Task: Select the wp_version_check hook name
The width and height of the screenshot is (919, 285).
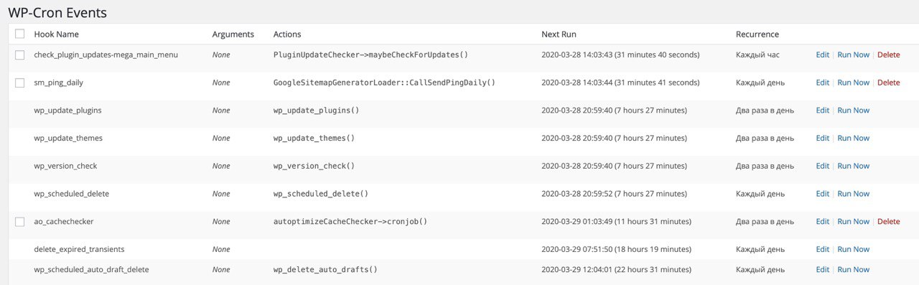Action: point(65,166)
